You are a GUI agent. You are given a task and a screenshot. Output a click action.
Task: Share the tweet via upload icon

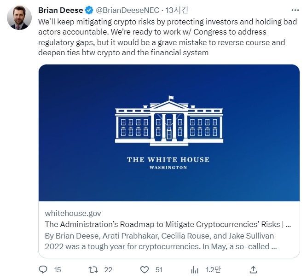[x=253, y=269]
